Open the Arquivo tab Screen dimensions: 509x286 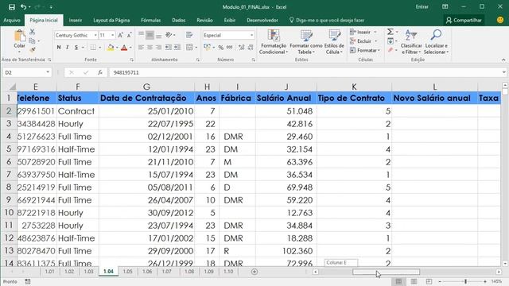point(12,20)
